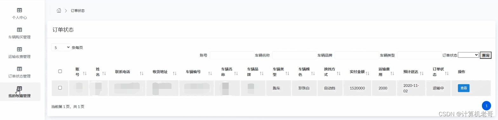Viewport: 498px width, 120px height.
Task: Sort table by 联系电话 column arrows
Action: pyautogui.click(x=142, y=73)
